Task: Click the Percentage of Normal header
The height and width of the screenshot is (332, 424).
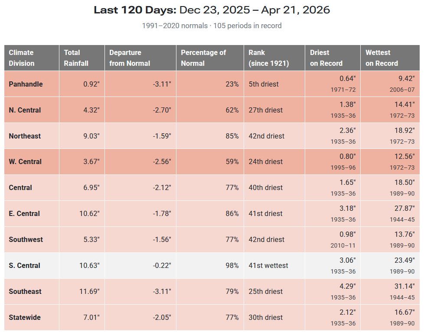Action: click(203, 58)
